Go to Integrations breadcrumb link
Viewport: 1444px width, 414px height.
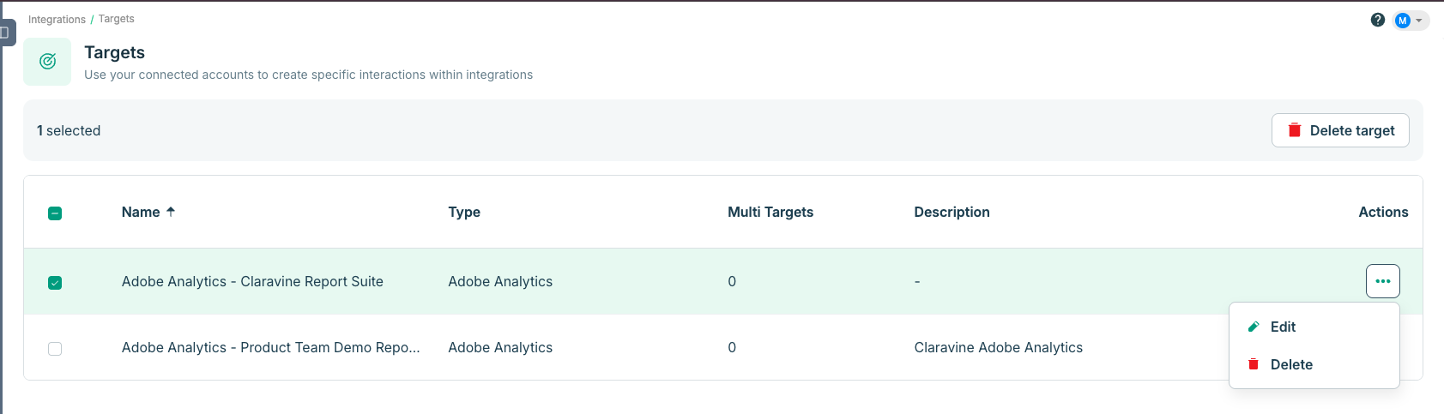tap(57, 19)
